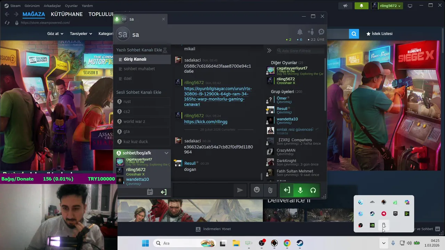Join the cs2 voice channel

pyautogui.click(x=142, y=111)
